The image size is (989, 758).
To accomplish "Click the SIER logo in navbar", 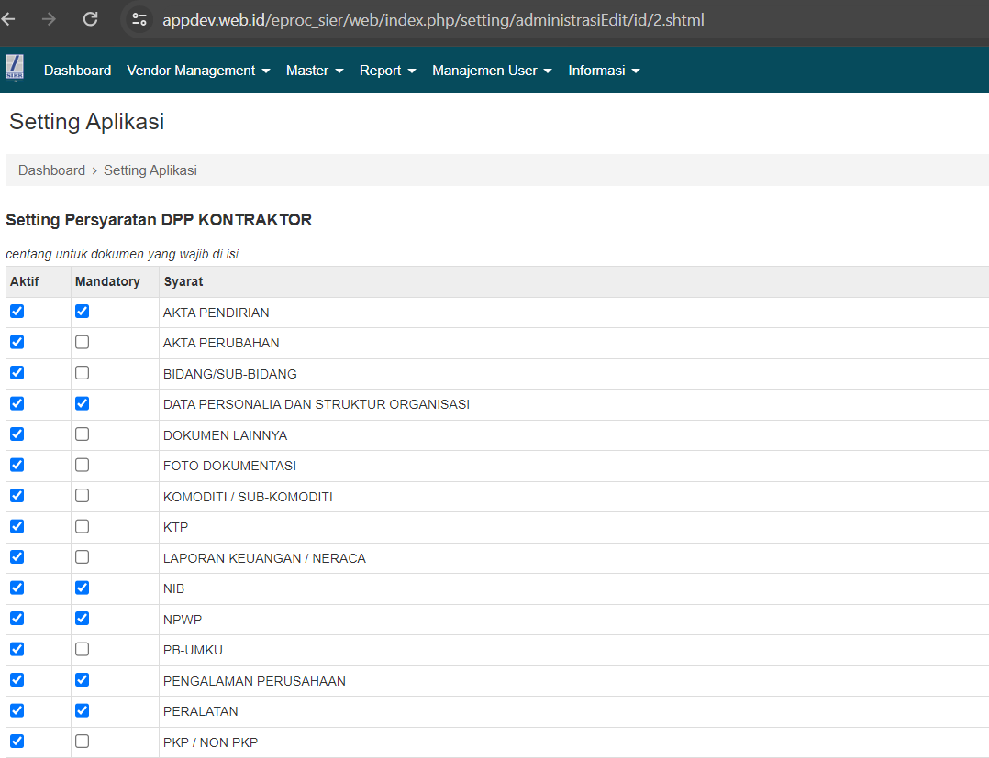I will [x=15, y=69].
